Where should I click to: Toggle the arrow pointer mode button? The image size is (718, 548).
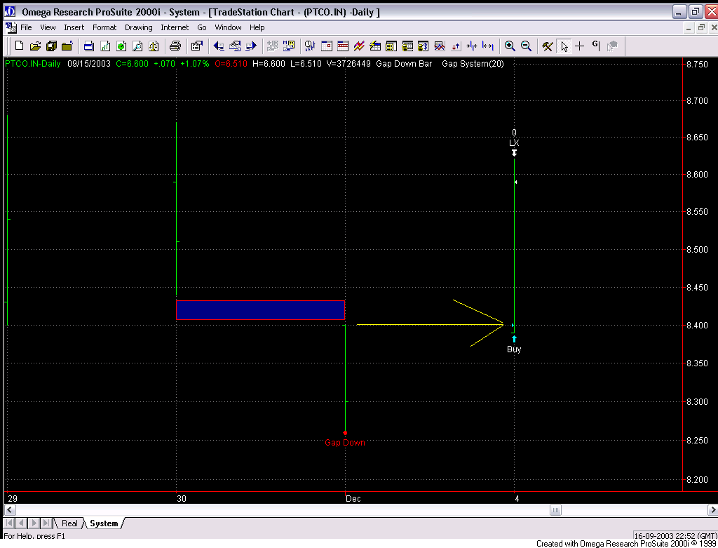coord(564,46)
